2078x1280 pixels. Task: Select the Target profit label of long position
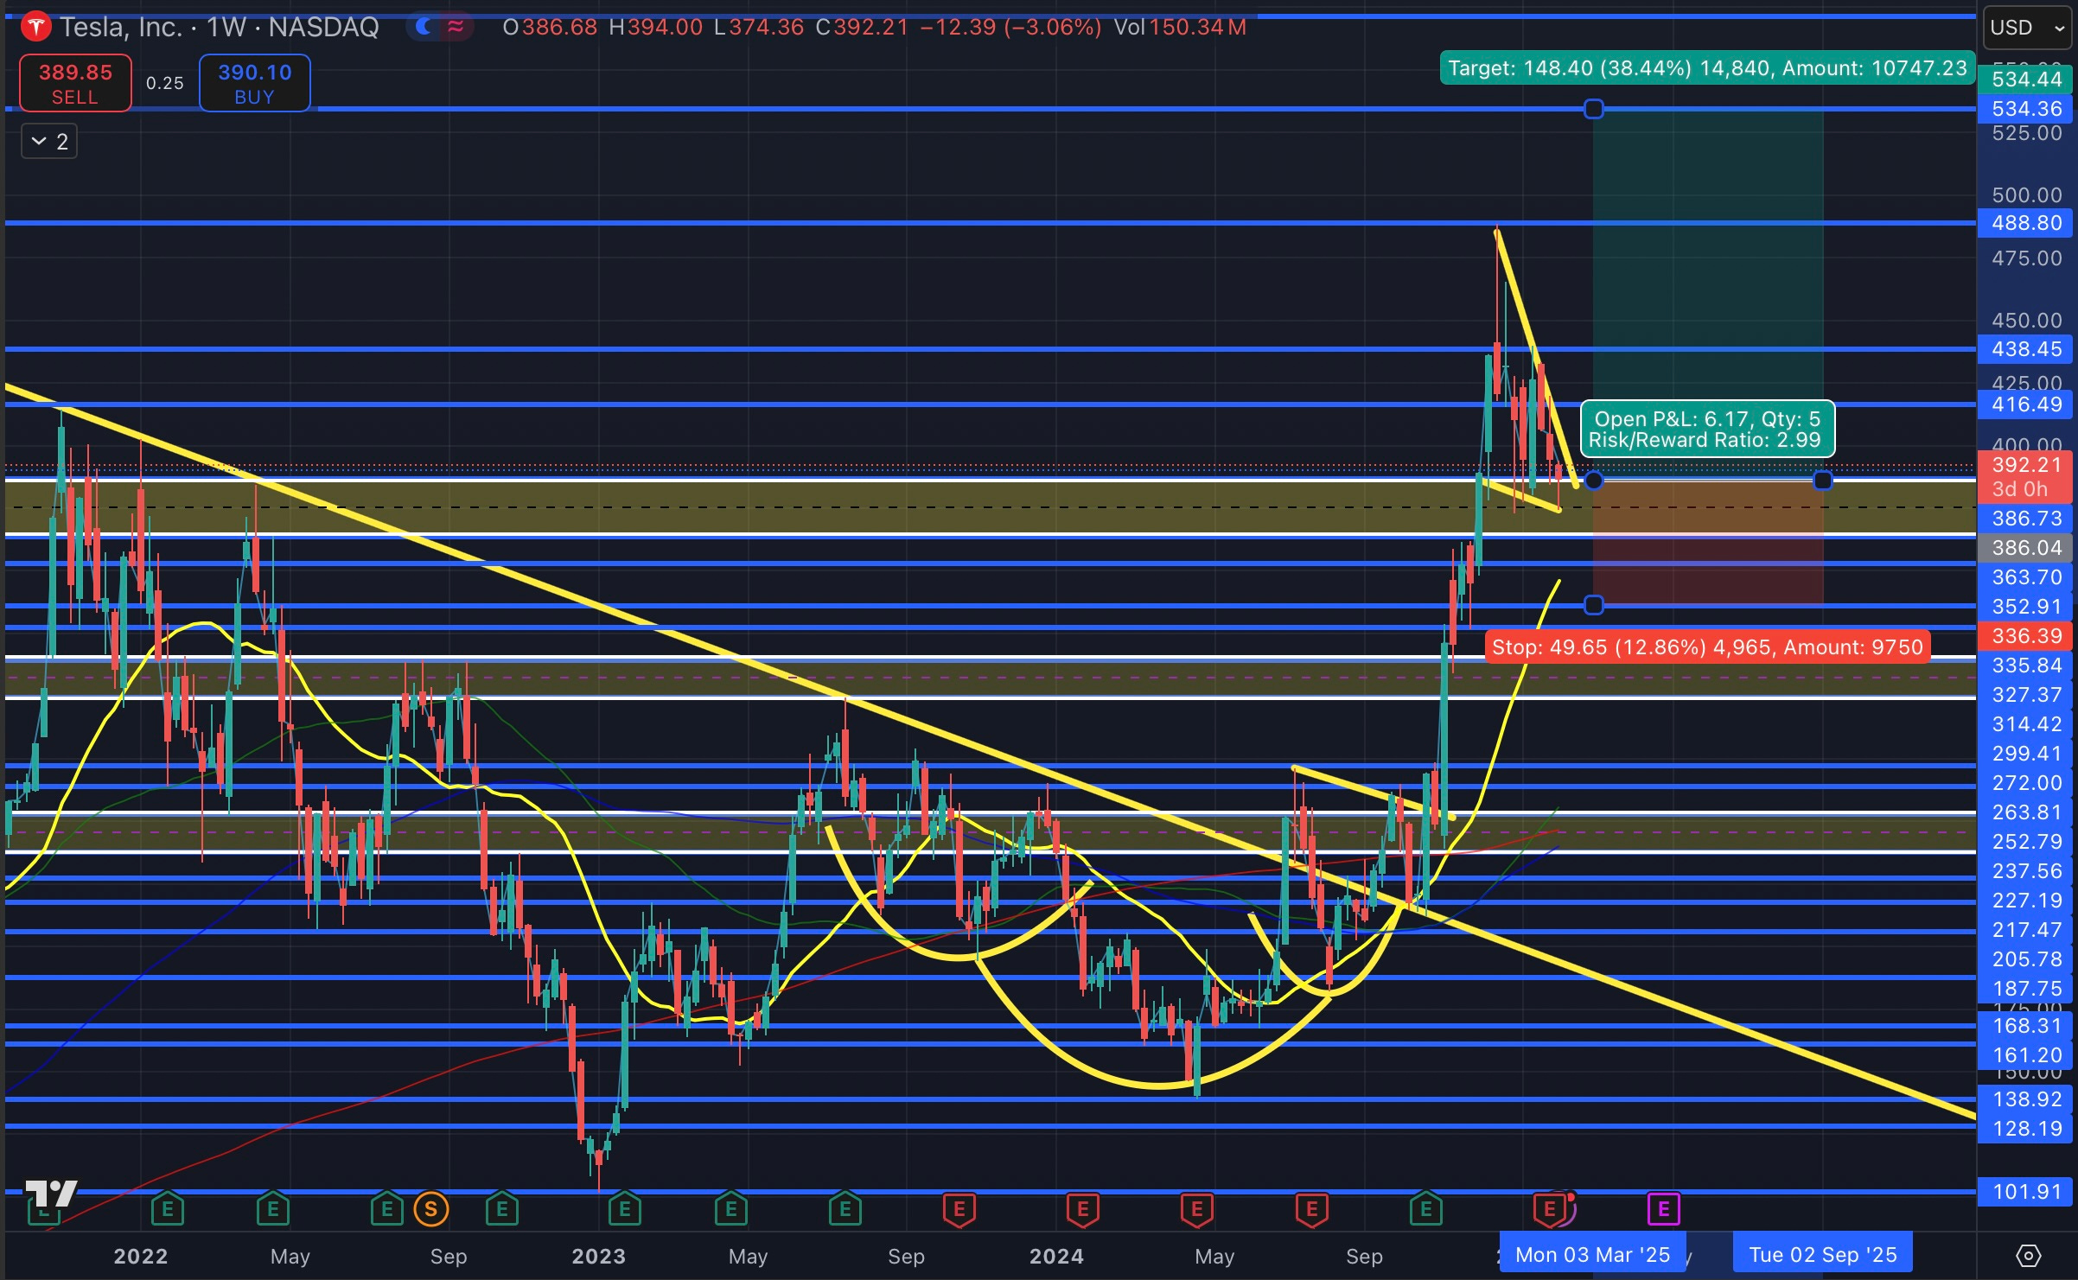(1706, 68)
